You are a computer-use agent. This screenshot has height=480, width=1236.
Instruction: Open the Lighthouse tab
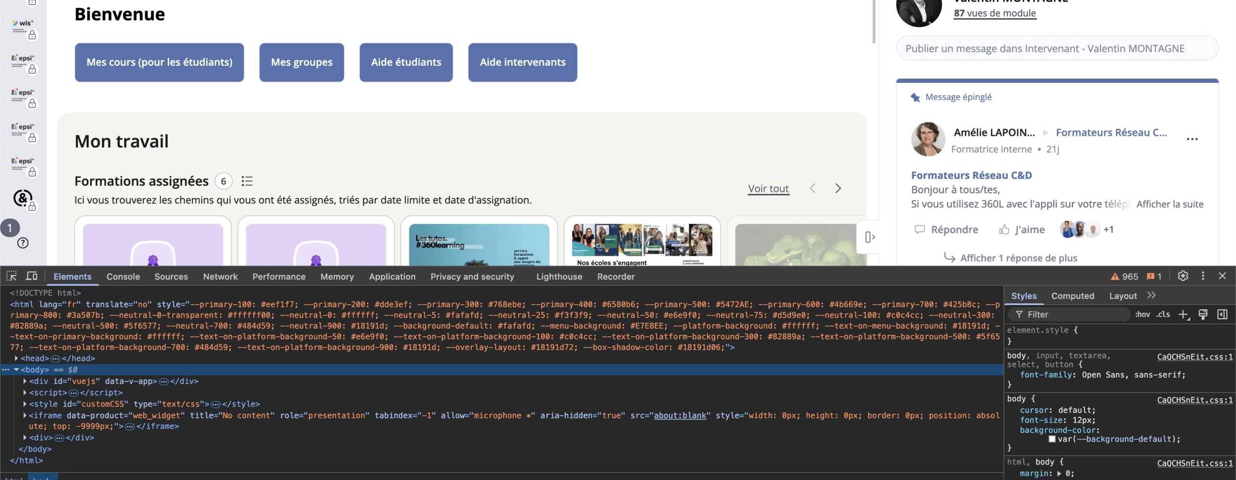[x=559, y=277]
